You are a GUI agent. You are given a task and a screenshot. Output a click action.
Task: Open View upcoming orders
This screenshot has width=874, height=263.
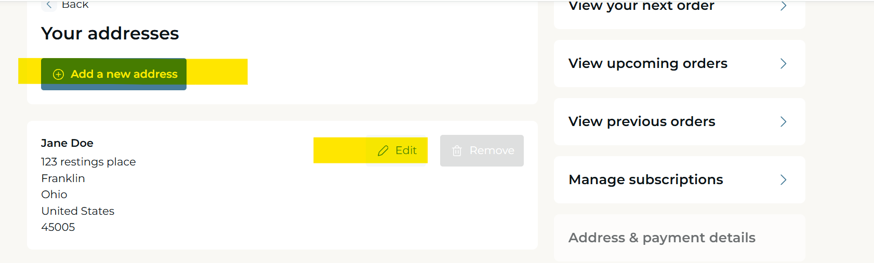tap(680, 63)
